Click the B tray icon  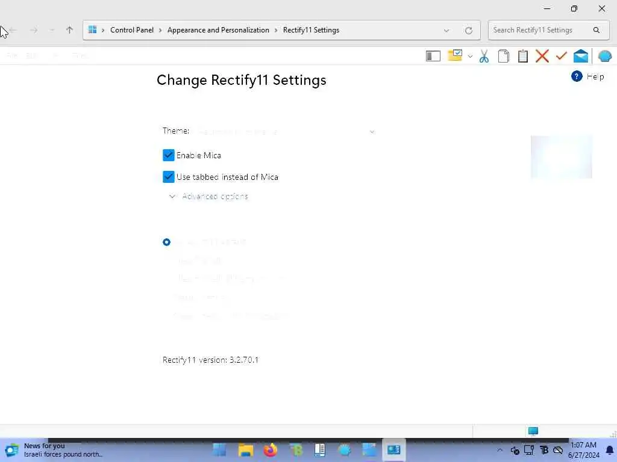(544, 450)
